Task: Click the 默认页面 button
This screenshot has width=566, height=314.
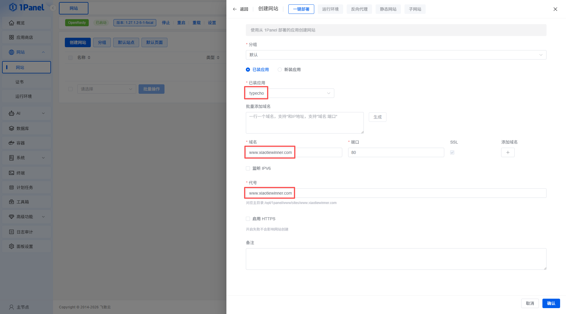Action: coord(154,42)
